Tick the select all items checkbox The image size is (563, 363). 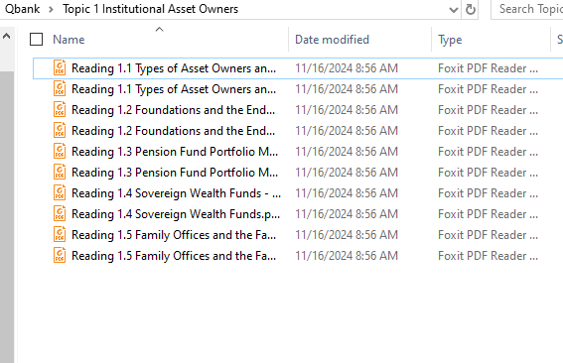[37, 40]
